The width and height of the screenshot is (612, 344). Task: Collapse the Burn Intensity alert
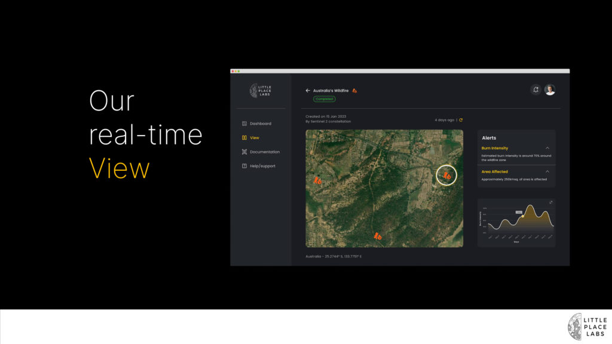[547, 148]
